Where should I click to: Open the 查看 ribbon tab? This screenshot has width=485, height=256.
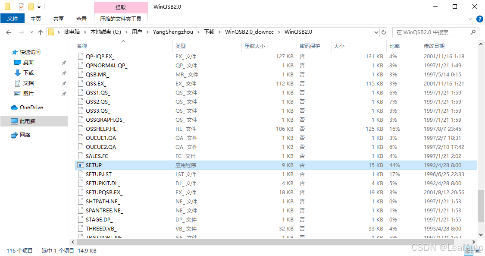click(81, 19)
